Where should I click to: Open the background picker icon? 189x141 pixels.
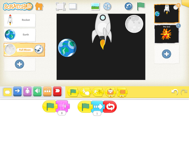click(95, 6)
